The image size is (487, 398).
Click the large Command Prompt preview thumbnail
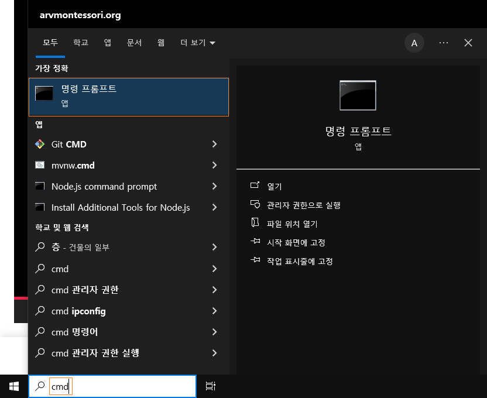tap(358, 95)
